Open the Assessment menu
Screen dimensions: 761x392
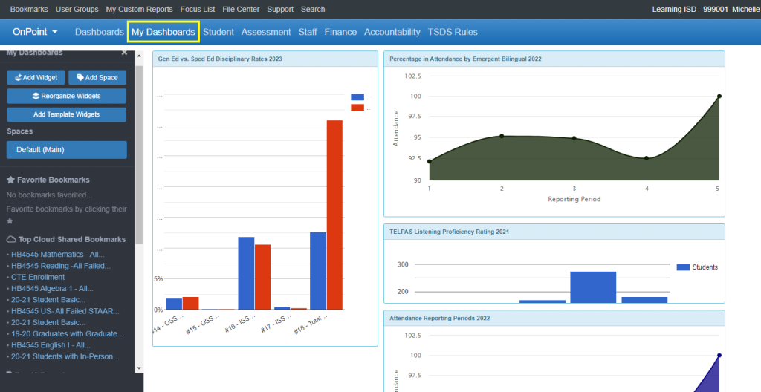[266, 32]
